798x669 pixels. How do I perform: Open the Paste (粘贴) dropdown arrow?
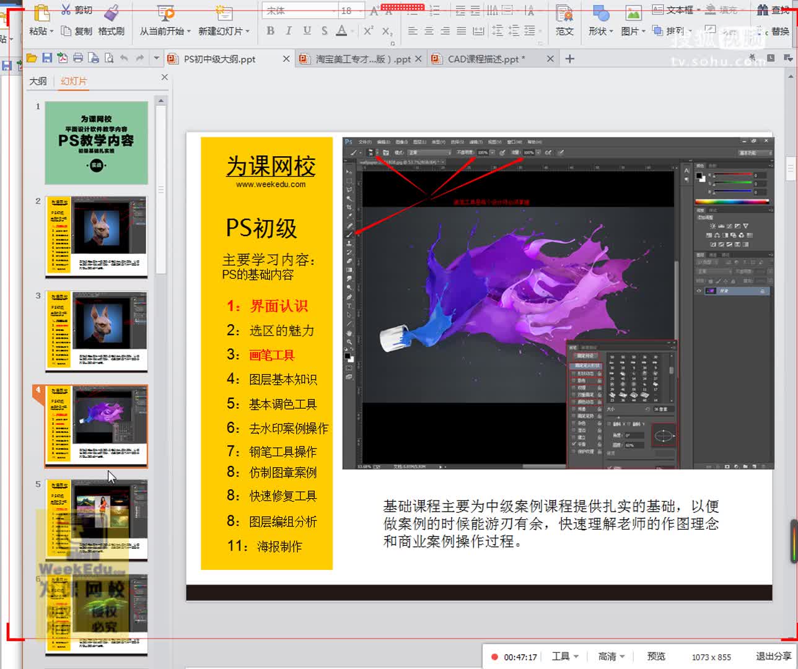pyautogui.click(x=51, y=32)
